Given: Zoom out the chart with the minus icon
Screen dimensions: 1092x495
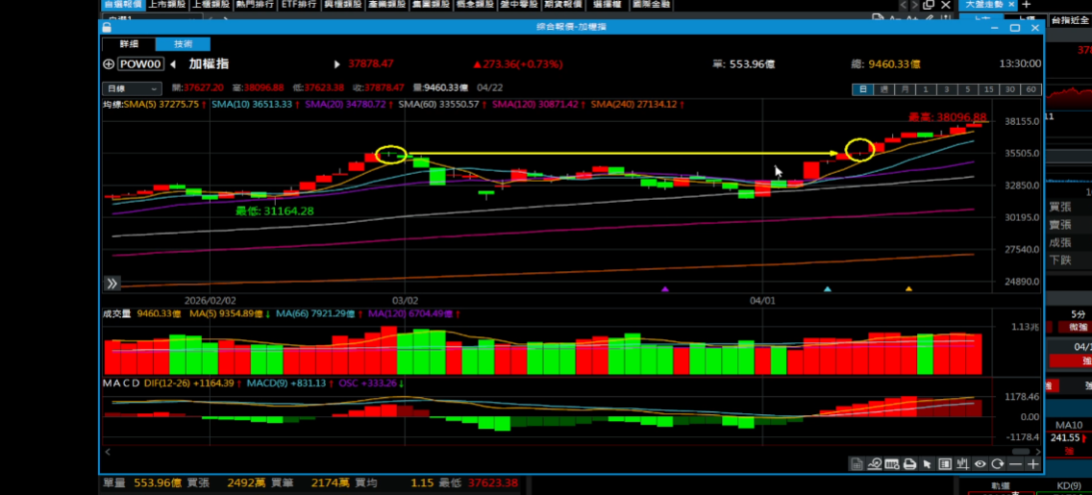Looking at the screenshot, I should [x=1015, y=464].
